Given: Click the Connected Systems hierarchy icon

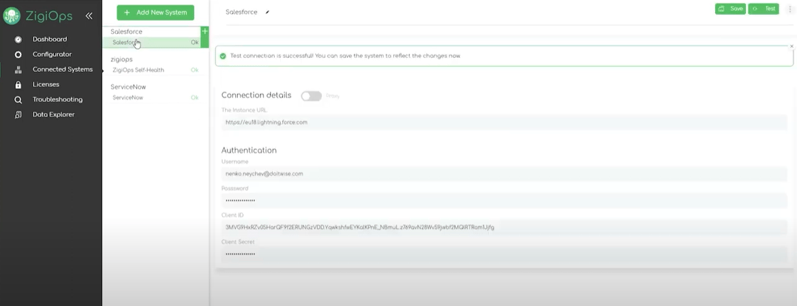Looking at the screenshot, I should (x=18, y=70).
